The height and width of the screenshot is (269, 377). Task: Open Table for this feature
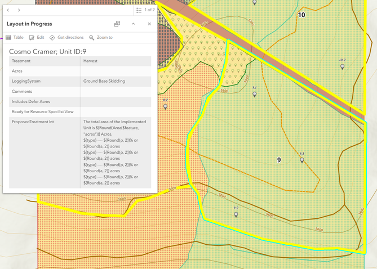pyautogui.click(x=15, y=38)
